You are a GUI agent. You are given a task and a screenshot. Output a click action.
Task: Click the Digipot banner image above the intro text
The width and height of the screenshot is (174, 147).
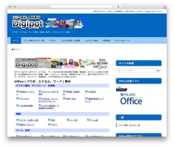pos(61,63)
